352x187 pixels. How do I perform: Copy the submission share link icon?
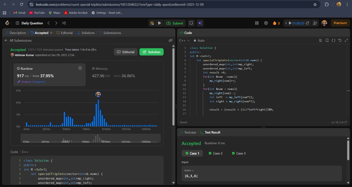coord(171,40)
